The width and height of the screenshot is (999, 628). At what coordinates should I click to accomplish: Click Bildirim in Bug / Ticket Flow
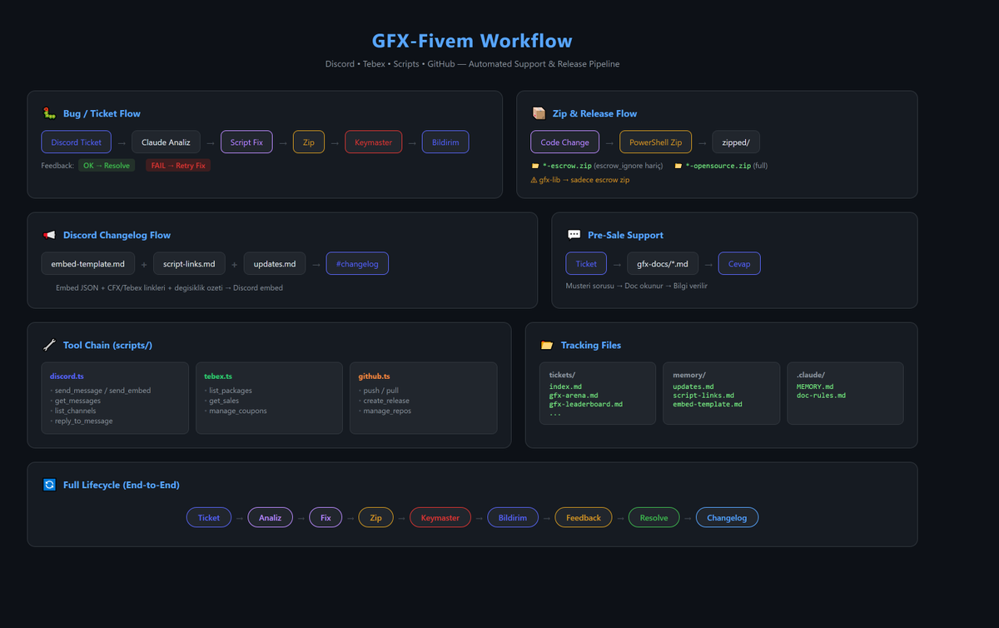[445, 142]
